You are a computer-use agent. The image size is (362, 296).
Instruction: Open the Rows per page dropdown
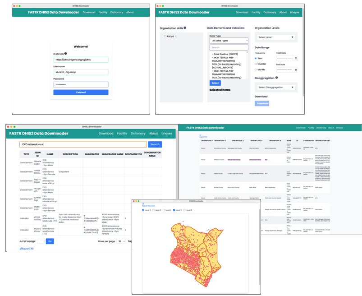121,241
